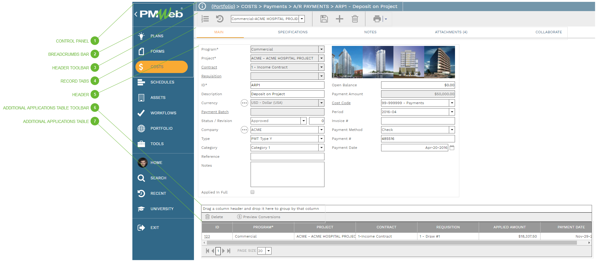Click the info icon in breadcrumbs bar

pos(202,6)
